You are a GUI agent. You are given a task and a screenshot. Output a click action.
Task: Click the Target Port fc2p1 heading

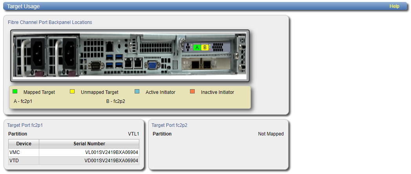click(x=25, y=125)
